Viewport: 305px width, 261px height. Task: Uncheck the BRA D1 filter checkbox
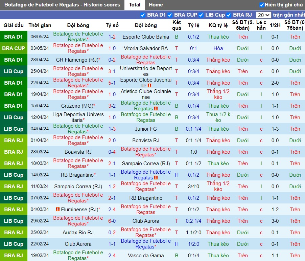[x=143, y=15]
